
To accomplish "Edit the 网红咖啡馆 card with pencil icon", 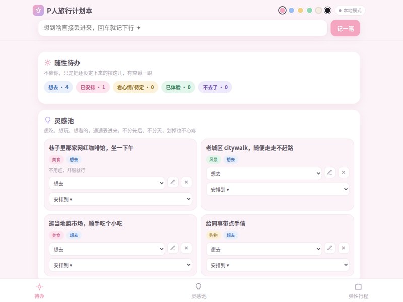I will [x=173, y=182].
